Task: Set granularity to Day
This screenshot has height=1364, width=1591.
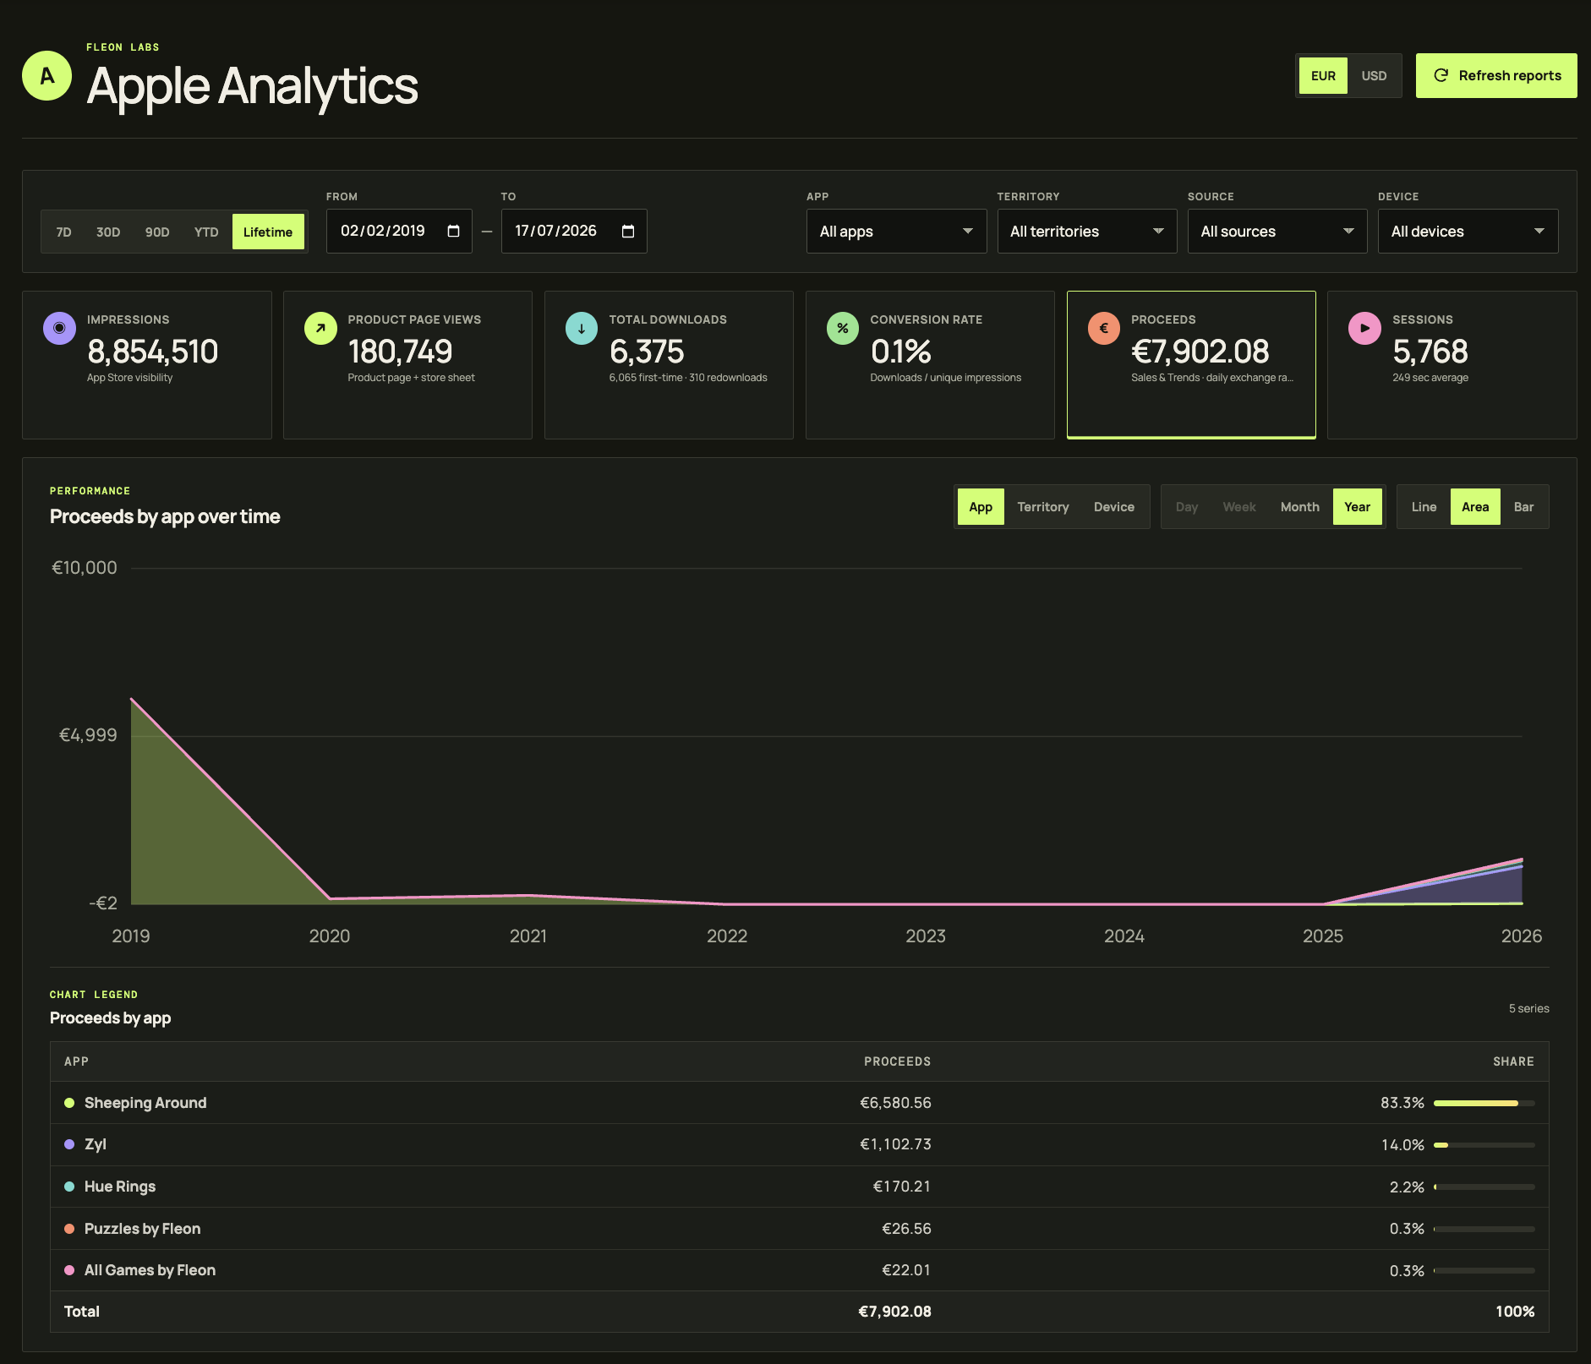Action: click(x=1187, y=507)
